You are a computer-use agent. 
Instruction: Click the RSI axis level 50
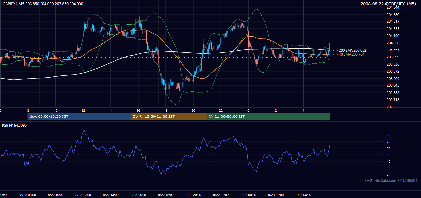click(x=388, y=155)
